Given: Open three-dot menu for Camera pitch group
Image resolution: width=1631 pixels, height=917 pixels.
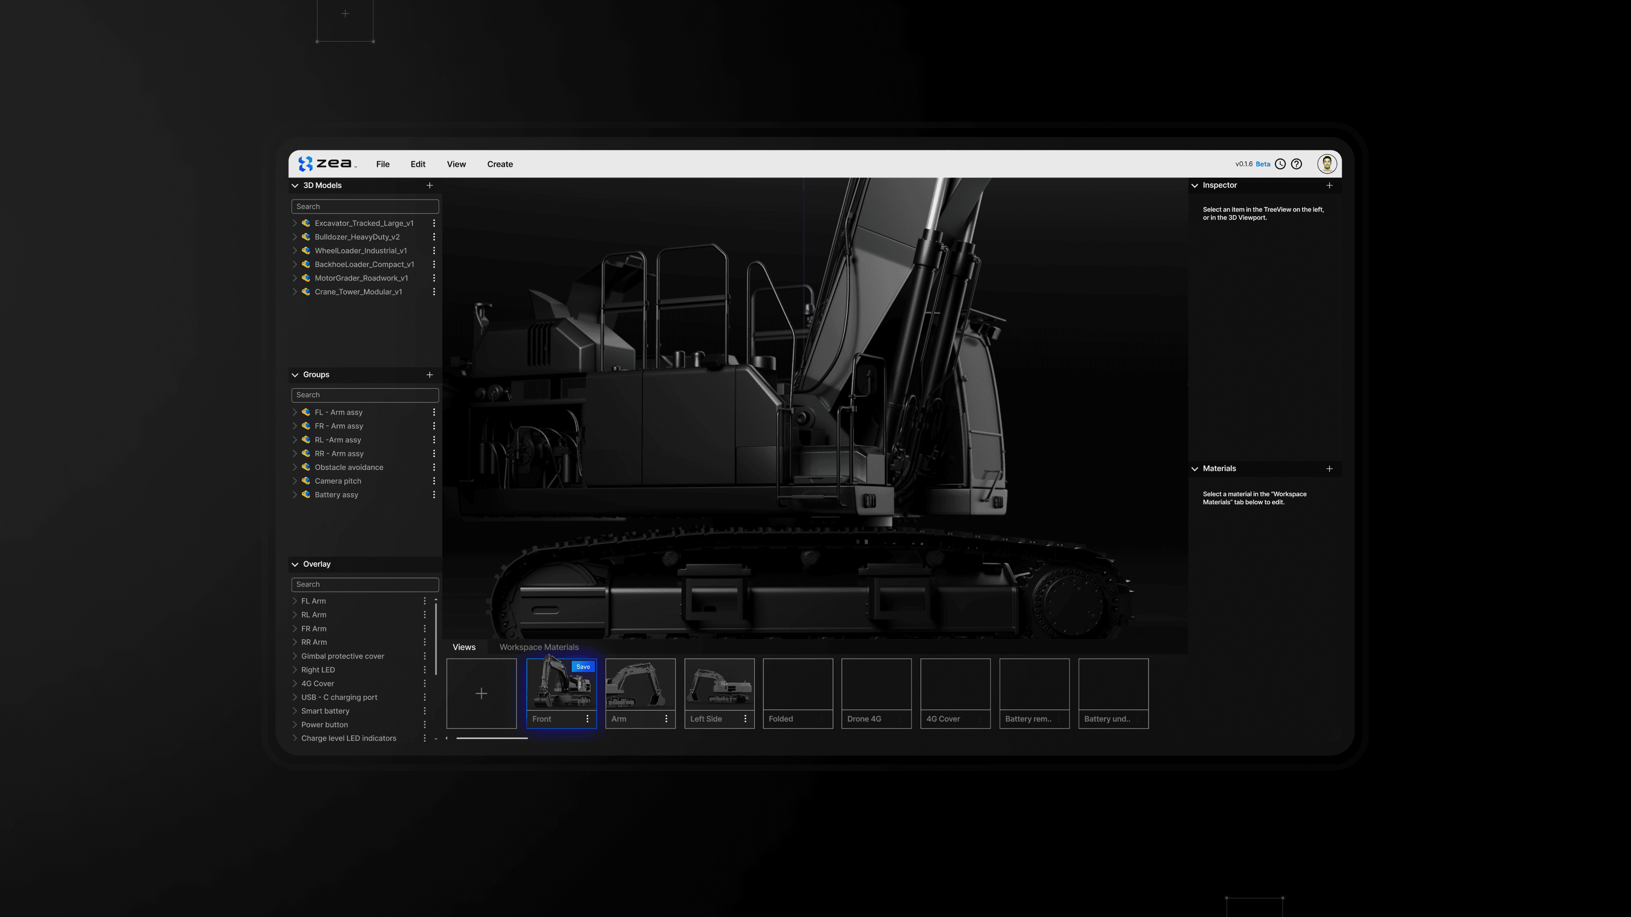Looking at the screenshot, I should coord(434,481).
